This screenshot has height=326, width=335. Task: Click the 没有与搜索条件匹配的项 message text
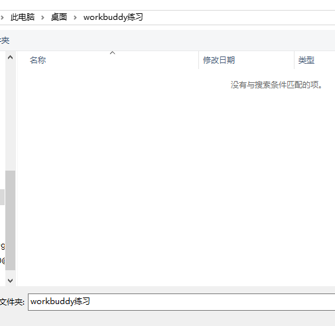[277, 85]
